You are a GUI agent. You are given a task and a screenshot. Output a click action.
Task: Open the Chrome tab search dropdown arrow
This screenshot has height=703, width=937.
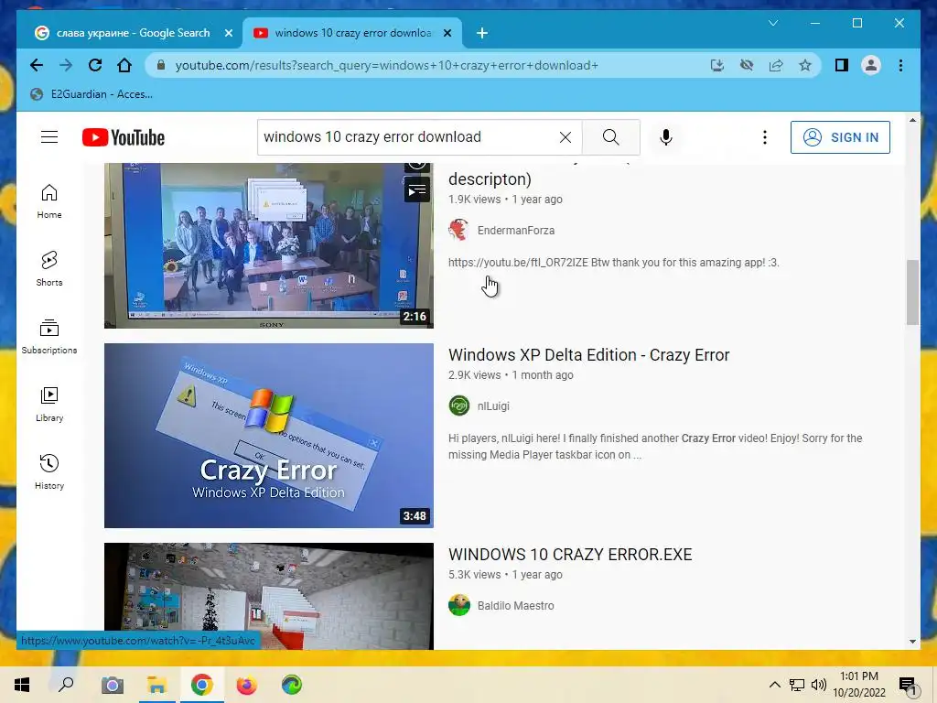[x=772, y=23]
